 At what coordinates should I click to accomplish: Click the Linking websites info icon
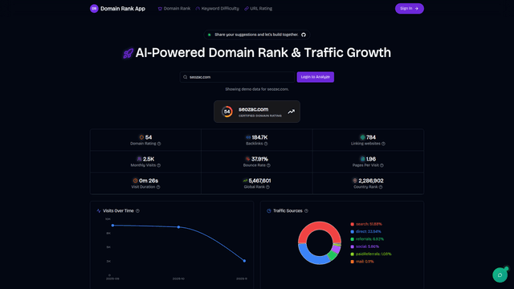point(384,144)
